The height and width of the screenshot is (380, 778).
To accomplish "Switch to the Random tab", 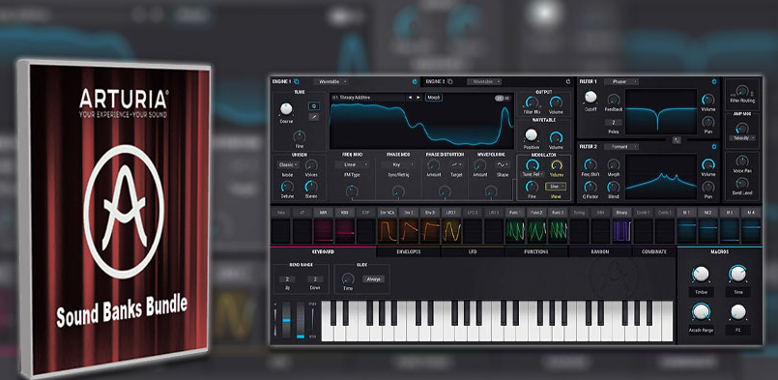I will tap(600, 251).
